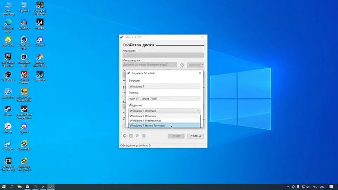Open Rufus language globe icon
Screen dimensions: 338x190
[x=125, y=136]
